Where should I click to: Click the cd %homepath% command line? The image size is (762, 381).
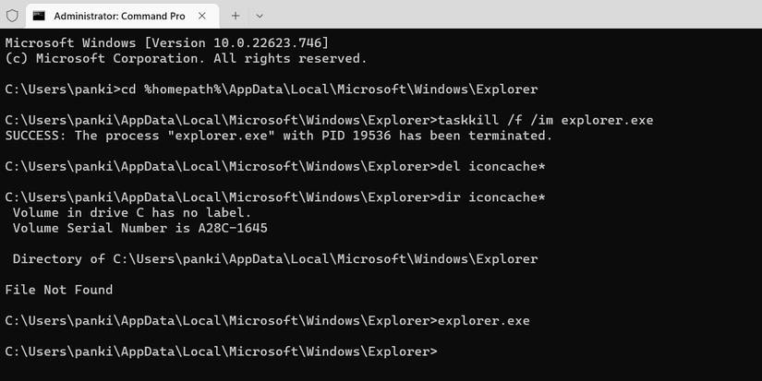tap(271, 89)
